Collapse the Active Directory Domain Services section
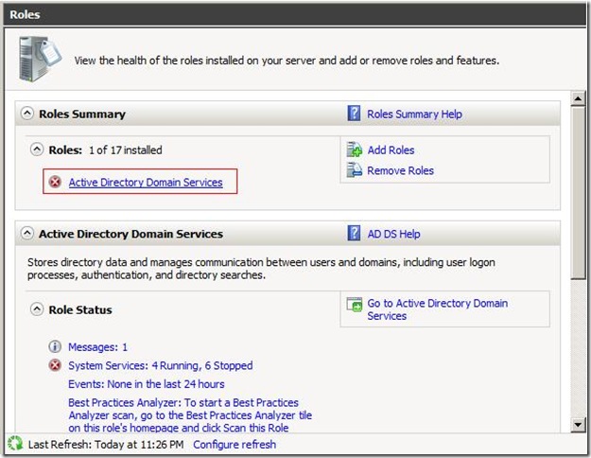 (x=26, y=233)
